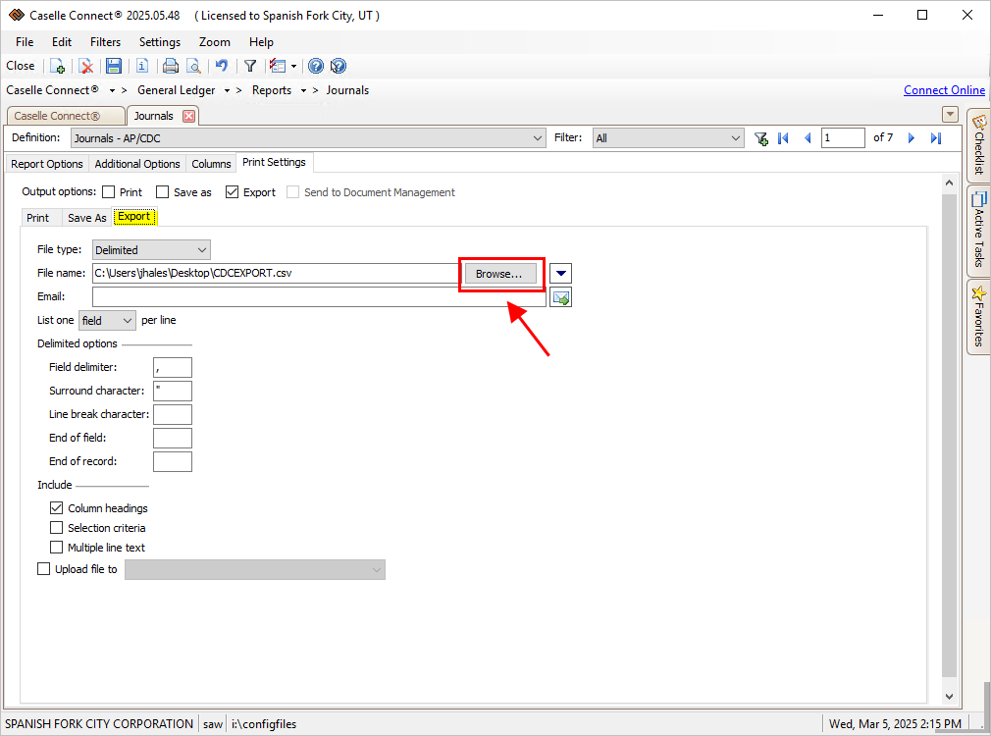This screenshot has width=991, height=736.
Task: Uncheck the Column headings checkbox
Action: (x=56, y=507)
